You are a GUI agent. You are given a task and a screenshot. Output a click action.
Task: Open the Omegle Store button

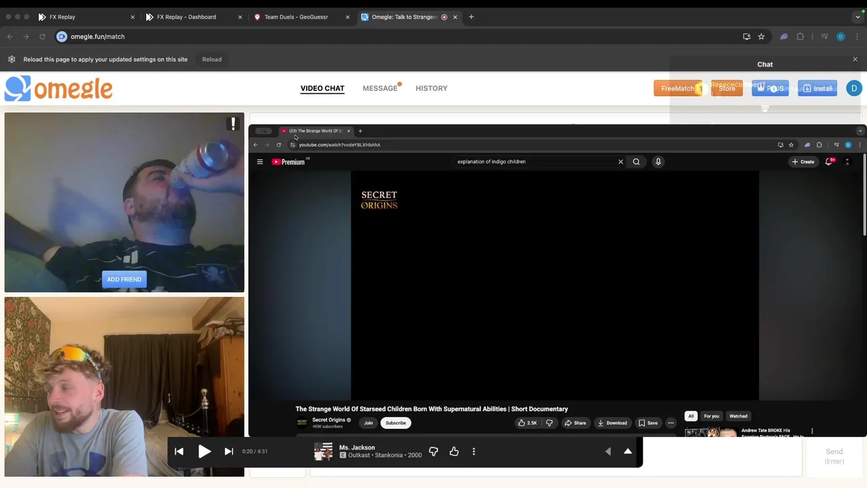point(727,88)
